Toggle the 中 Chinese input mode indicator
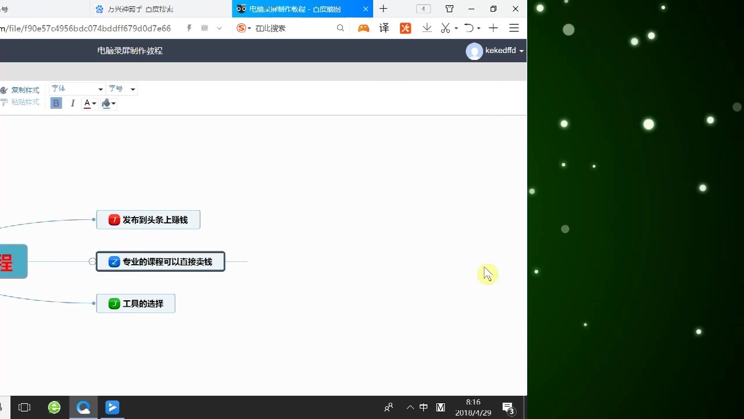 424,407
